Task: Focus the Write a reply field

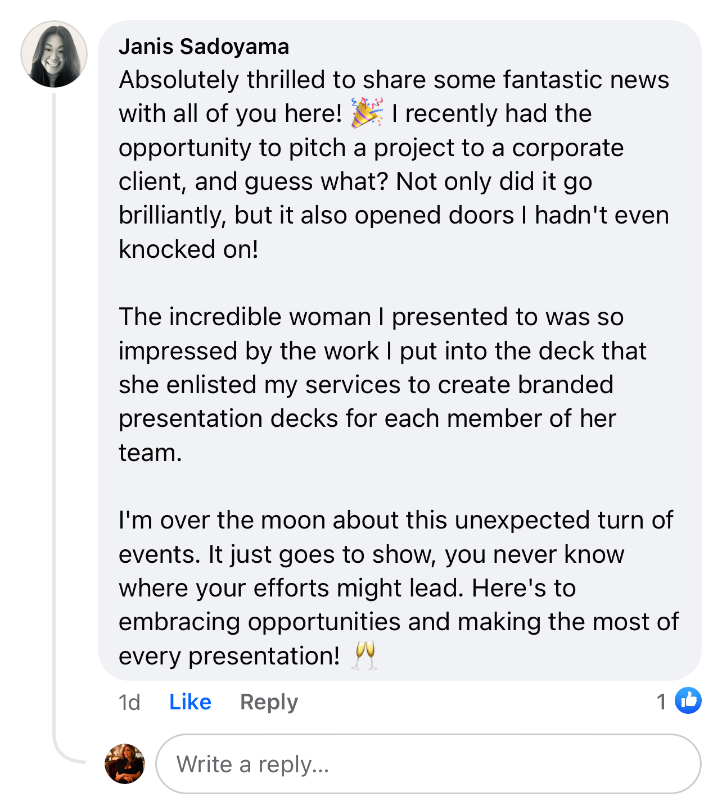Action: tap(427, 764)
